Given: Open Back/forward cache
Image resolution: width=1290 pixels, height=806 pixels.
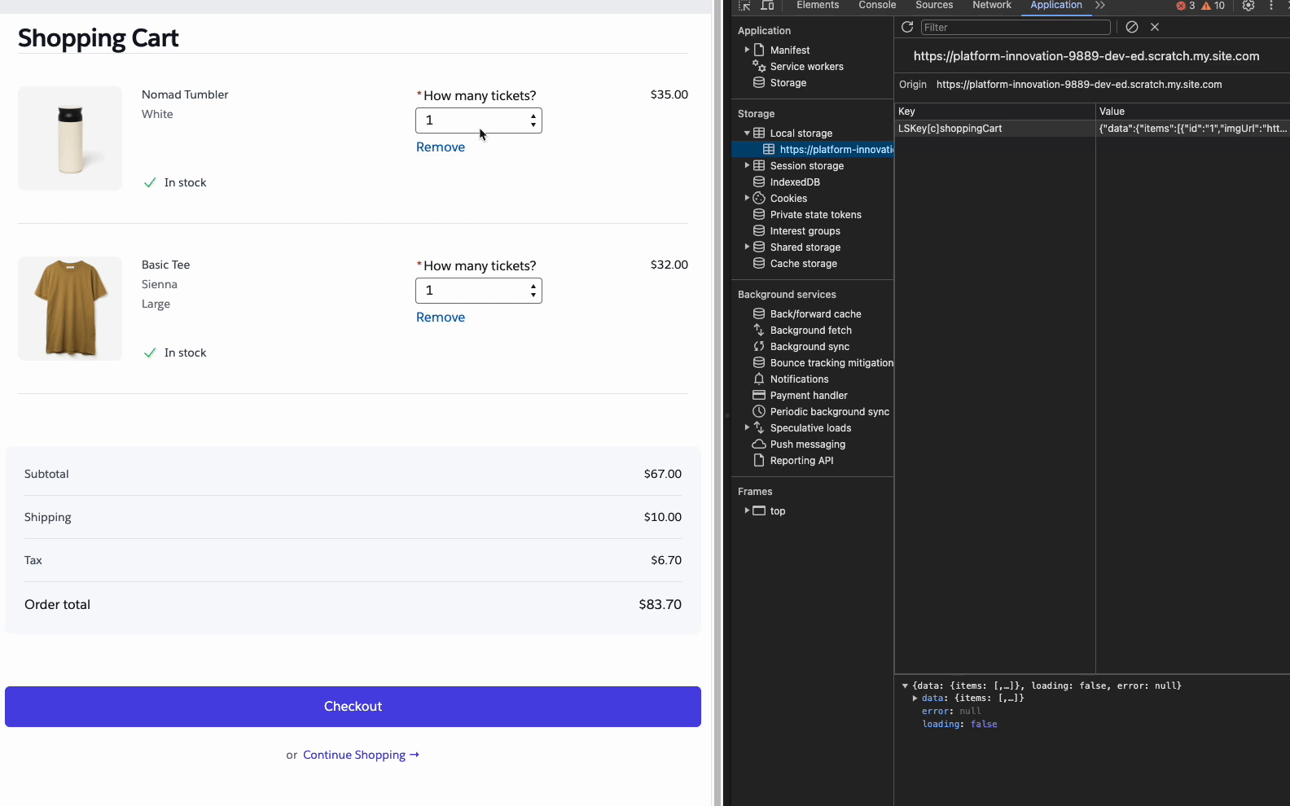Looking at the screenshot, I should (815, 314).
